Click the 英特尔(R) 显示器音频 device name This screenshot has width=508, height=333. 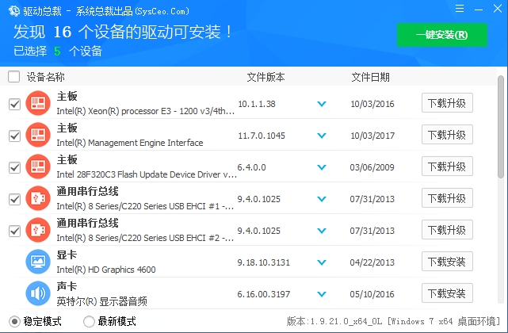[102, 301]
